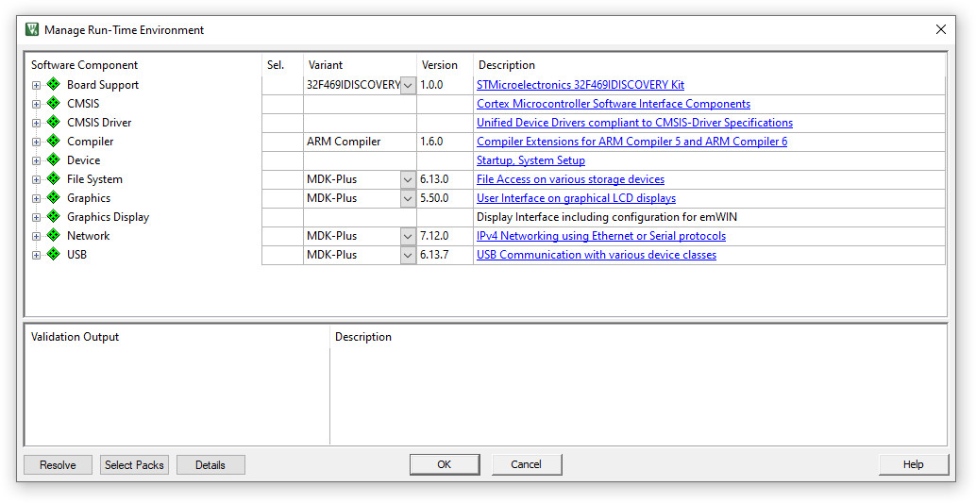The width and height of the screenshot is (976, 503).
Task: Click the Graphics component green diamond icon
Action: (x=54, y=198)
